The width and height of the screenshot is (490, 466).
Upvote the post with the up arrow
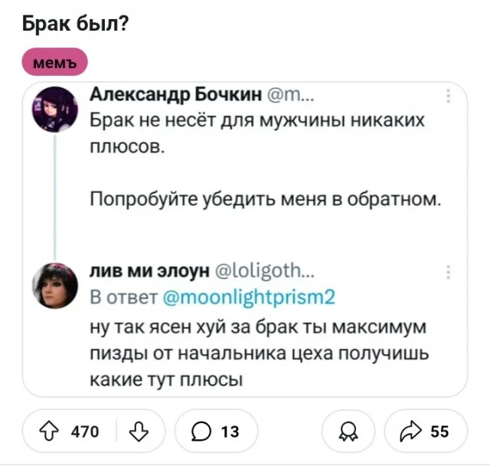click(51, 432)
